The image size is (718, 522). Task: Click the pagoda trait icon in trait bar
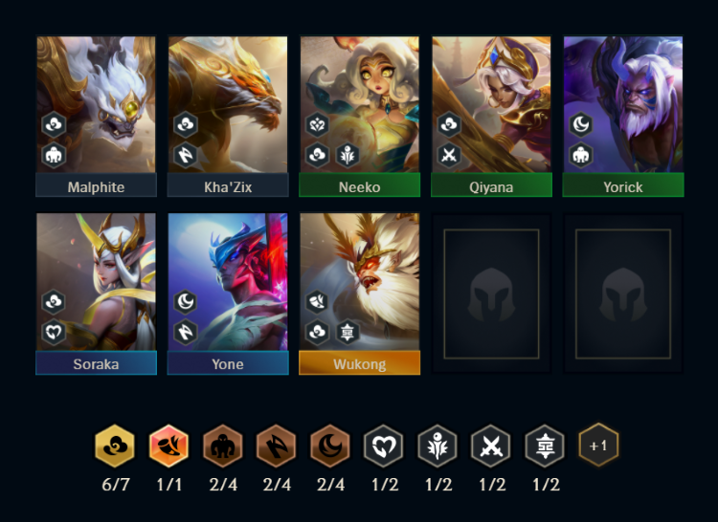point(545,446)
